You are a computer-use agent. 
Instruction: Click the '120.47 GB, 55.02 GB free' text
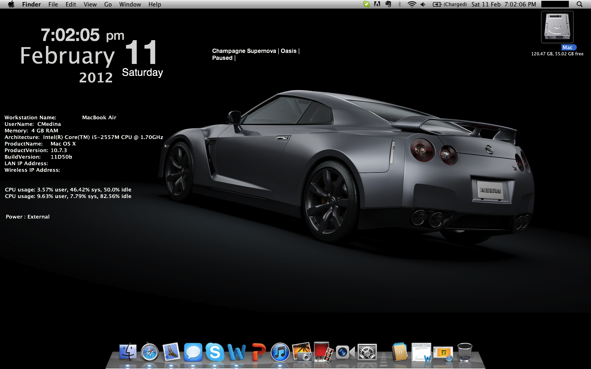557,54
